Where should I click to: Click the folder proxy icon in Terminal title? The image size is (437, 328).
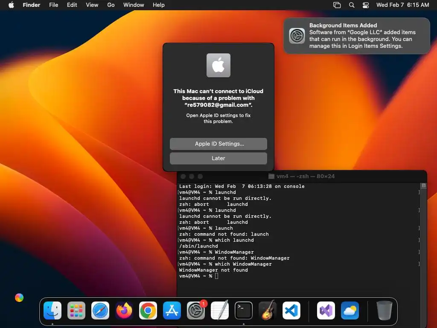click(x=271, y=176)
